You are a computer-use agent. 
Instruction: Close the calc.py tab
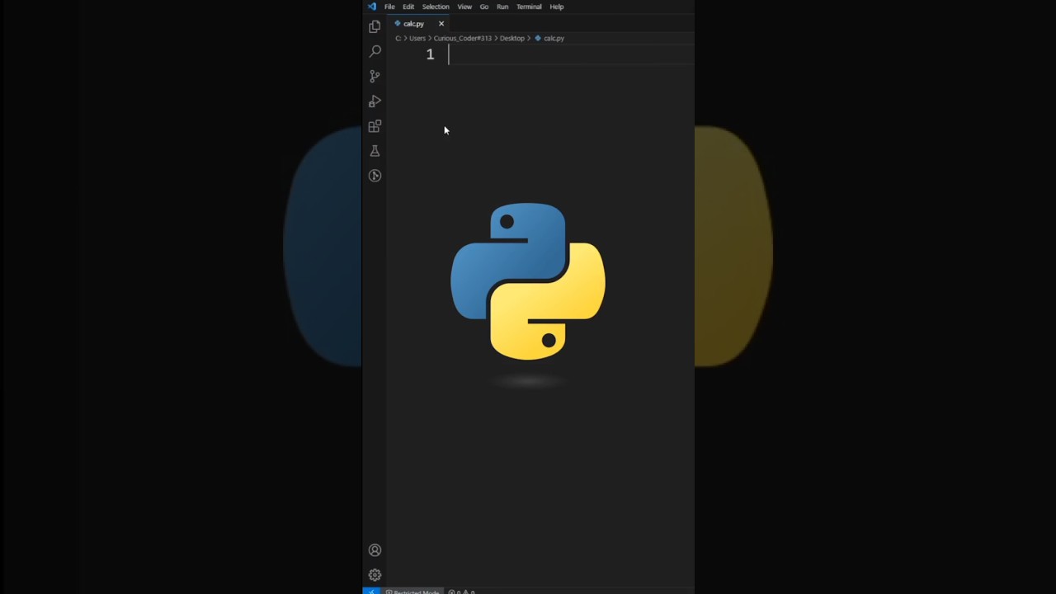[441, 24]
